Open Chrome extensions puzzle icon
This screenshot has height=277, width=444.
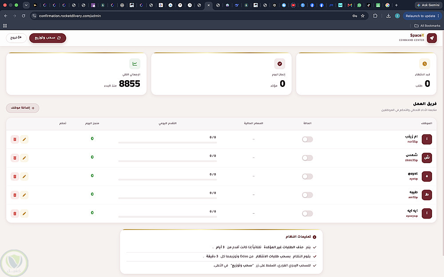click(375, 16)
